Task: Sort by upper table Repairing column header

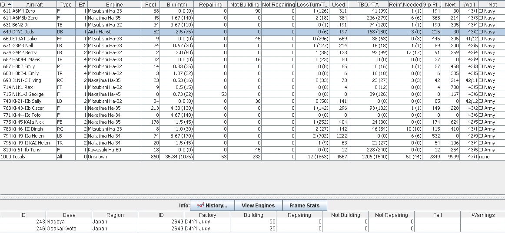Action: (211, 4)
